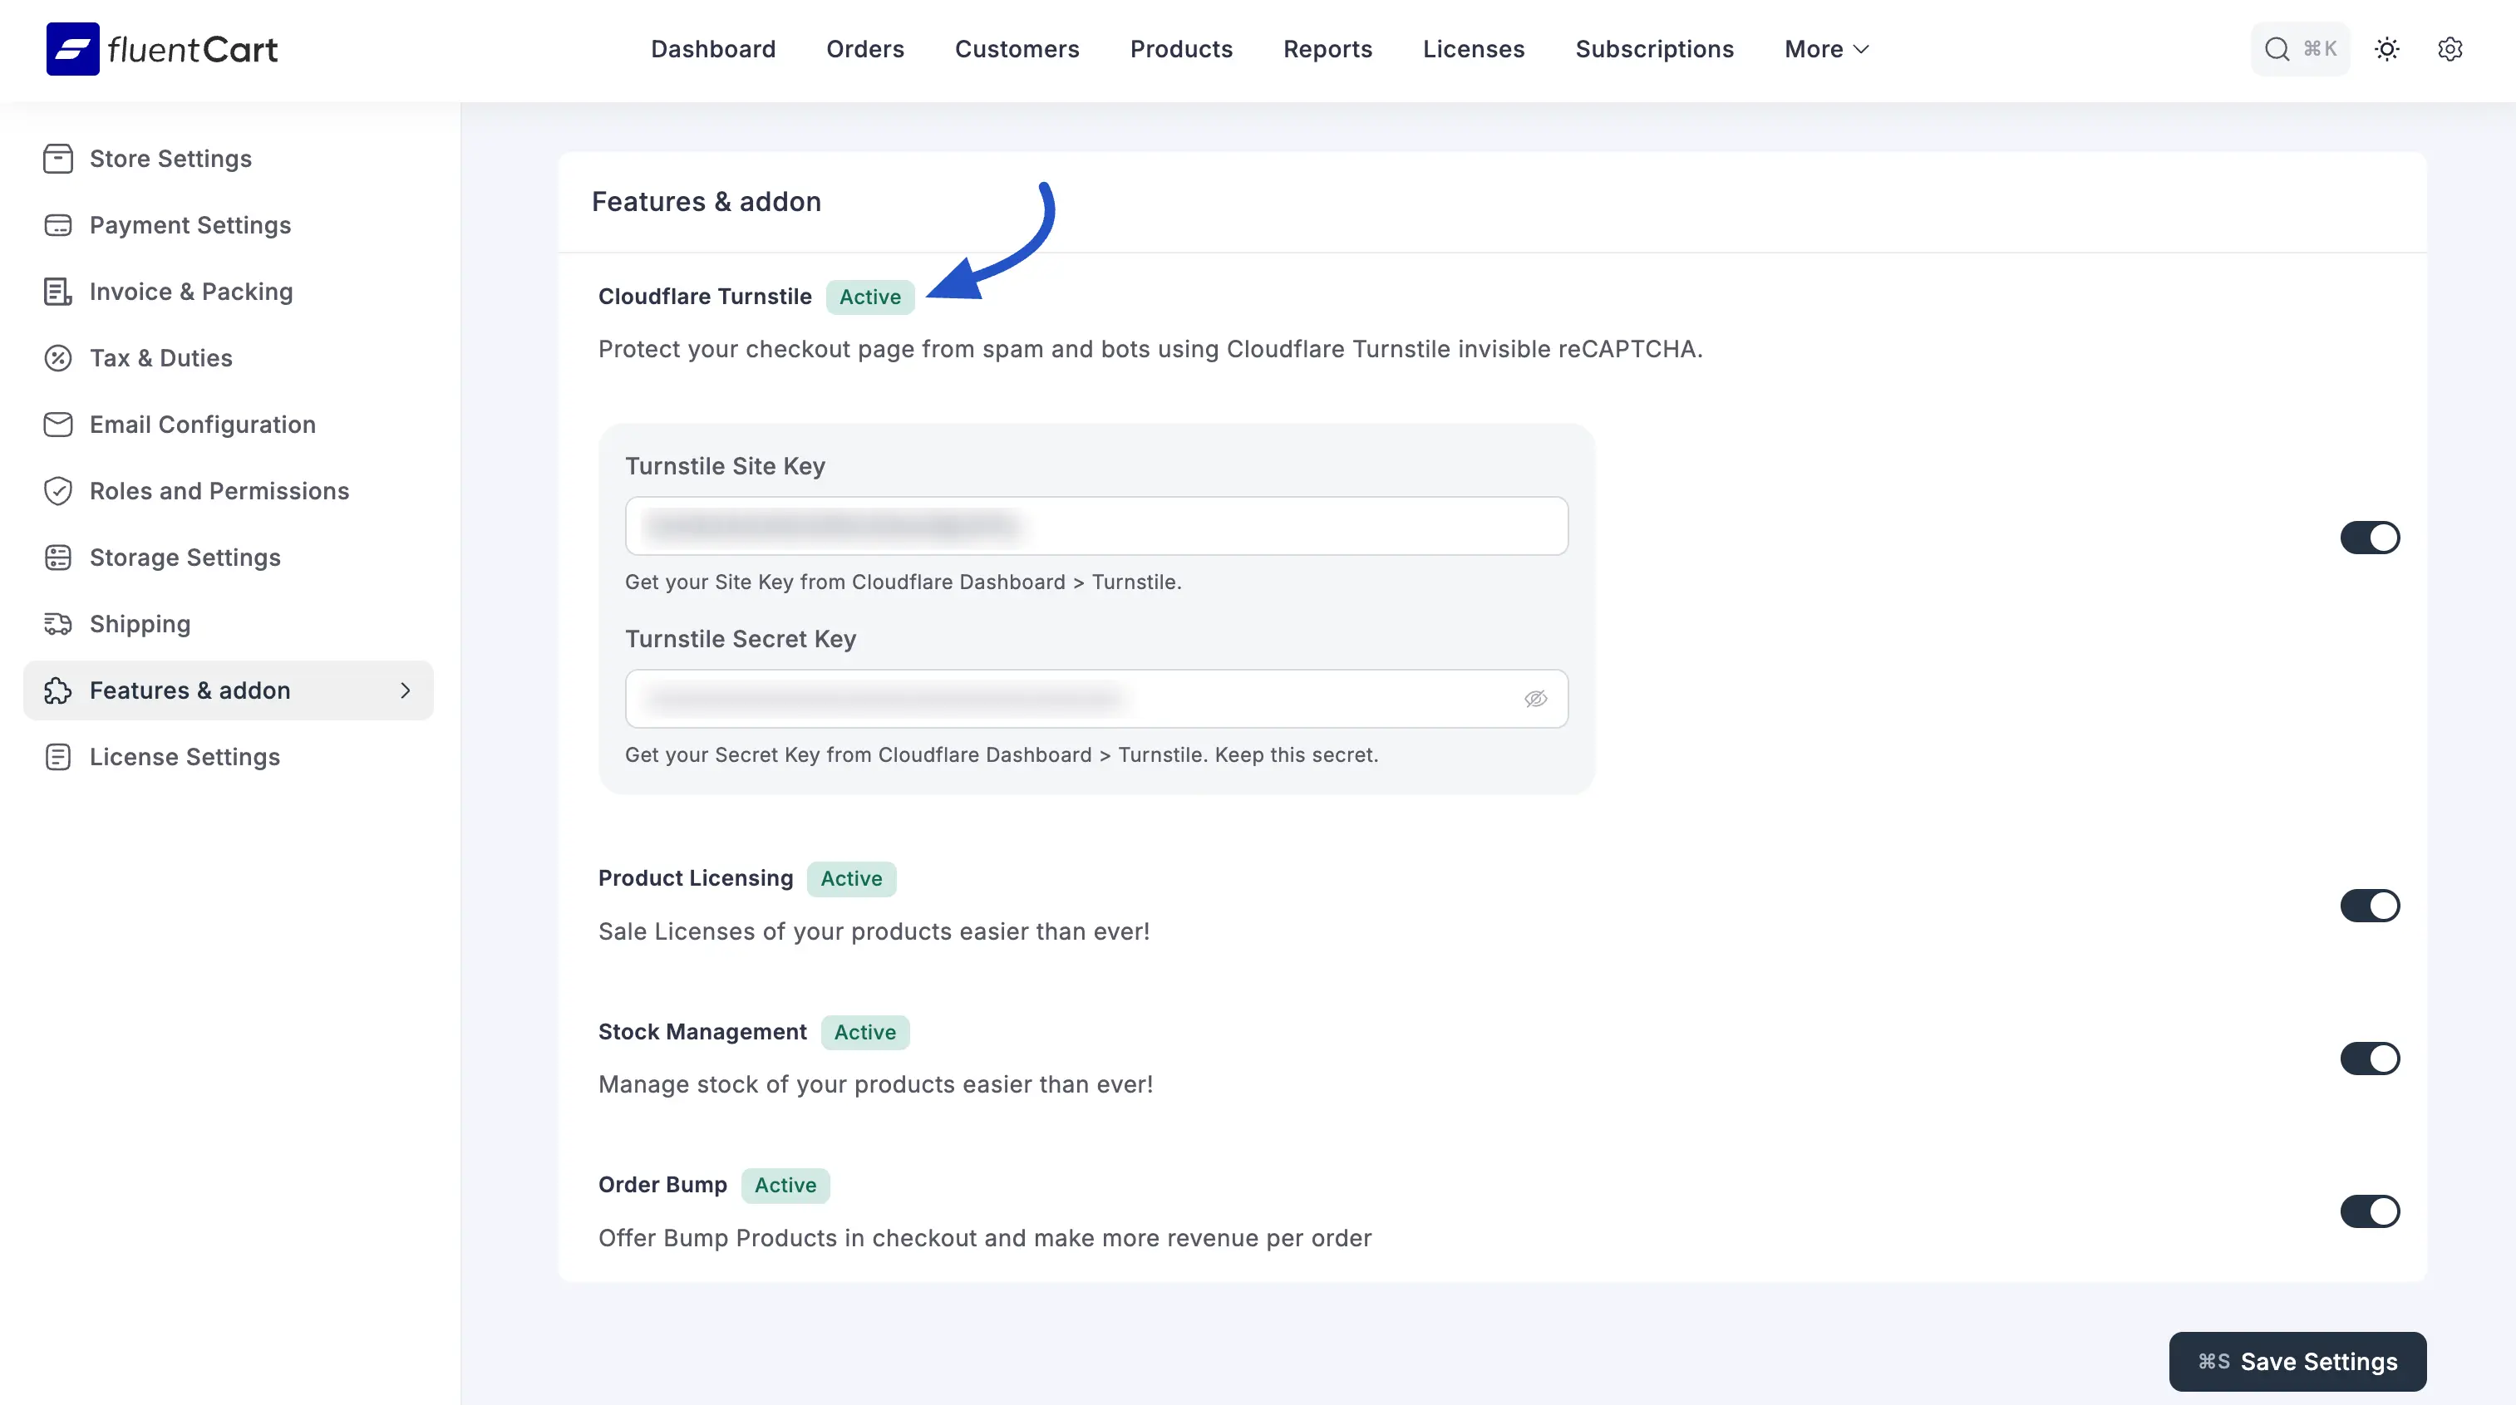
Task: Show the Turnstile Secret Key value
Action: pos(1536,699)
